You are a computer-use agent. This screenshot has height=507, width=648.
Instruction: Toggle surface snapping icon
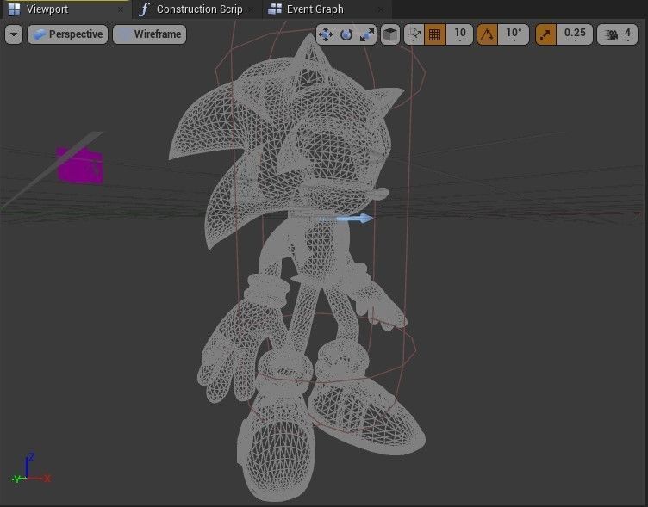[414, 34]
